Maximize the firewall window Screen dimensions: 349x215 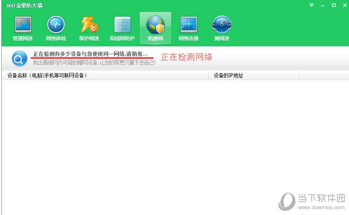point(334,5)
